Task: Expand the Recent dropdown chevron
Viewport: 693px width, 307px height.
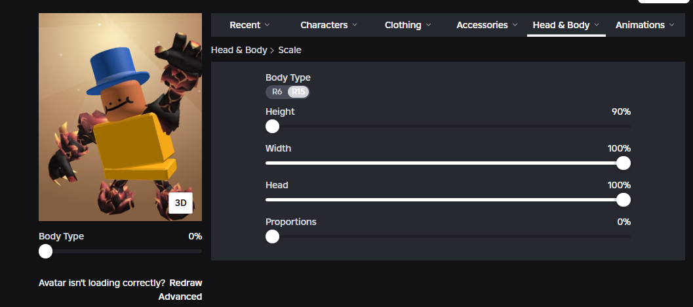Action: point(267,25)
